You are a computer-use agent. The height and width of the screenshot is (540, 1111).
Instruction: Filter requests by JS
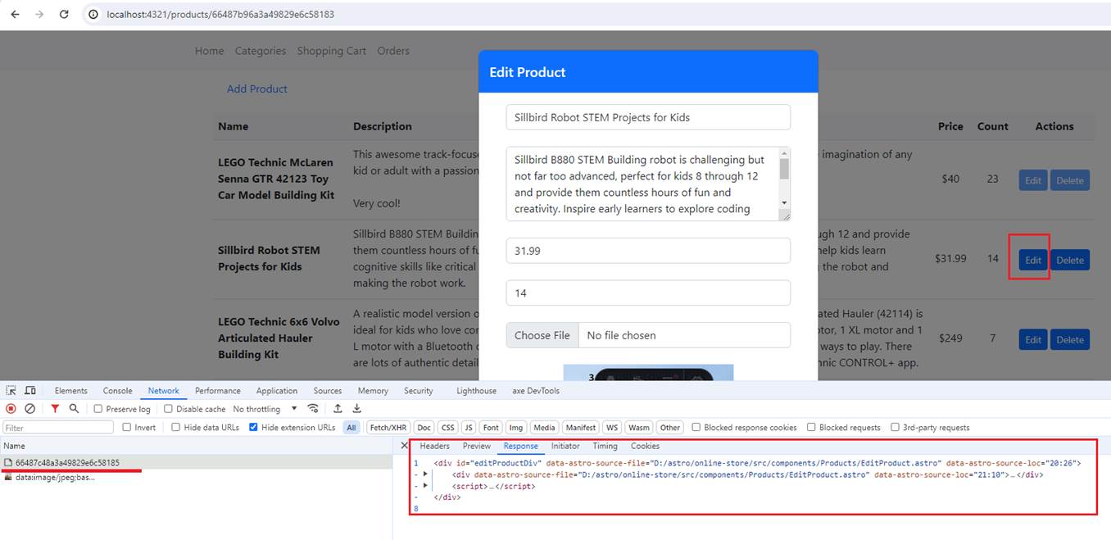point(469,427)
